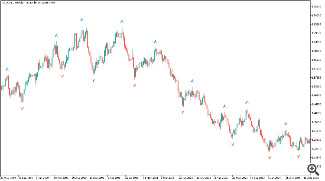The height and width of the screenshot is (181, 325).
Task: Click the 1.70660 price level label
Action: [316, 51]
